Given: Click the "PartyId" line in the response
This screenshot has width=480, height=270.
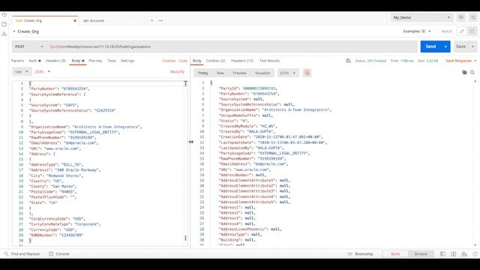Looking at the screenshot, I should coord(247,88).
